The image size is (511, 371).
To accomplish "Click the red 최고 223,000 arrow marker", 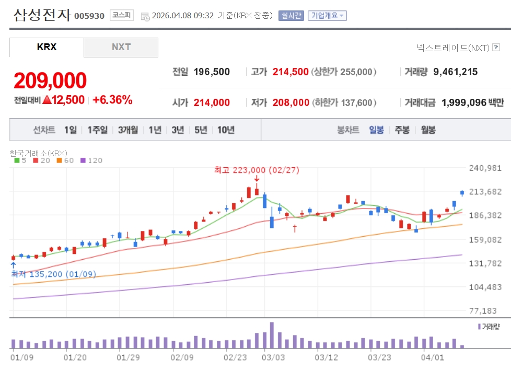I will tap(257, 179).
